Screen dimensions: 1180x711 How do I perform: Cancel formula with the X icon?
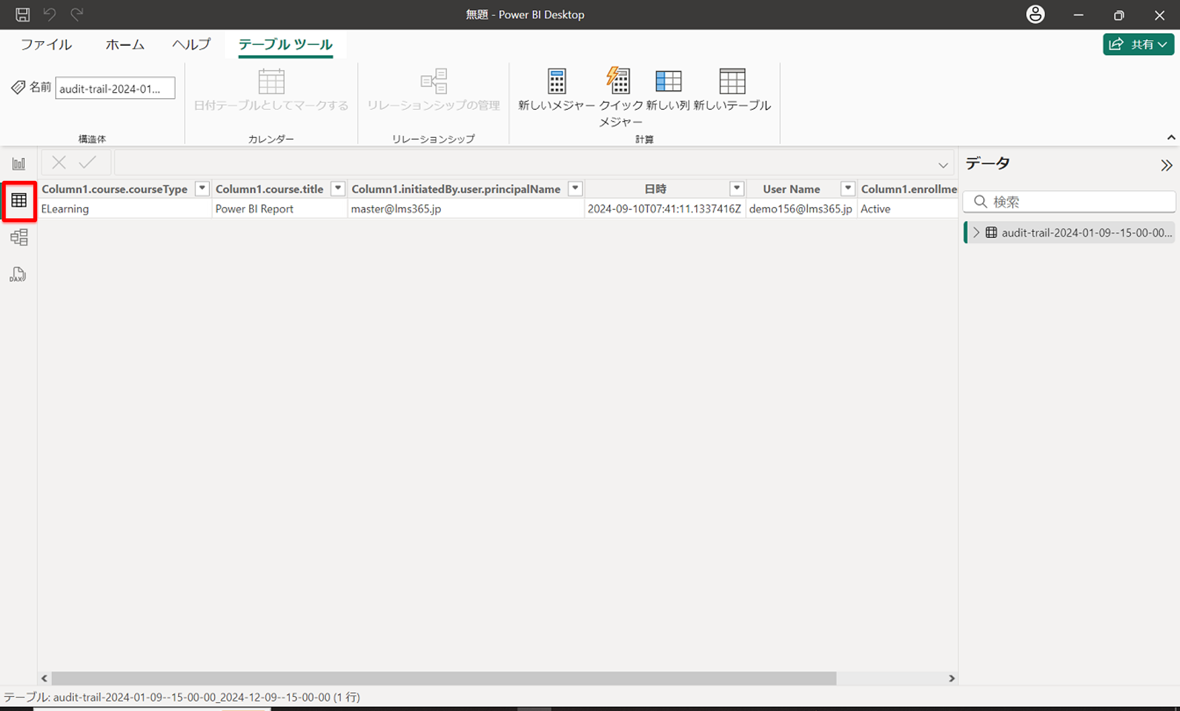pos(59,163)
